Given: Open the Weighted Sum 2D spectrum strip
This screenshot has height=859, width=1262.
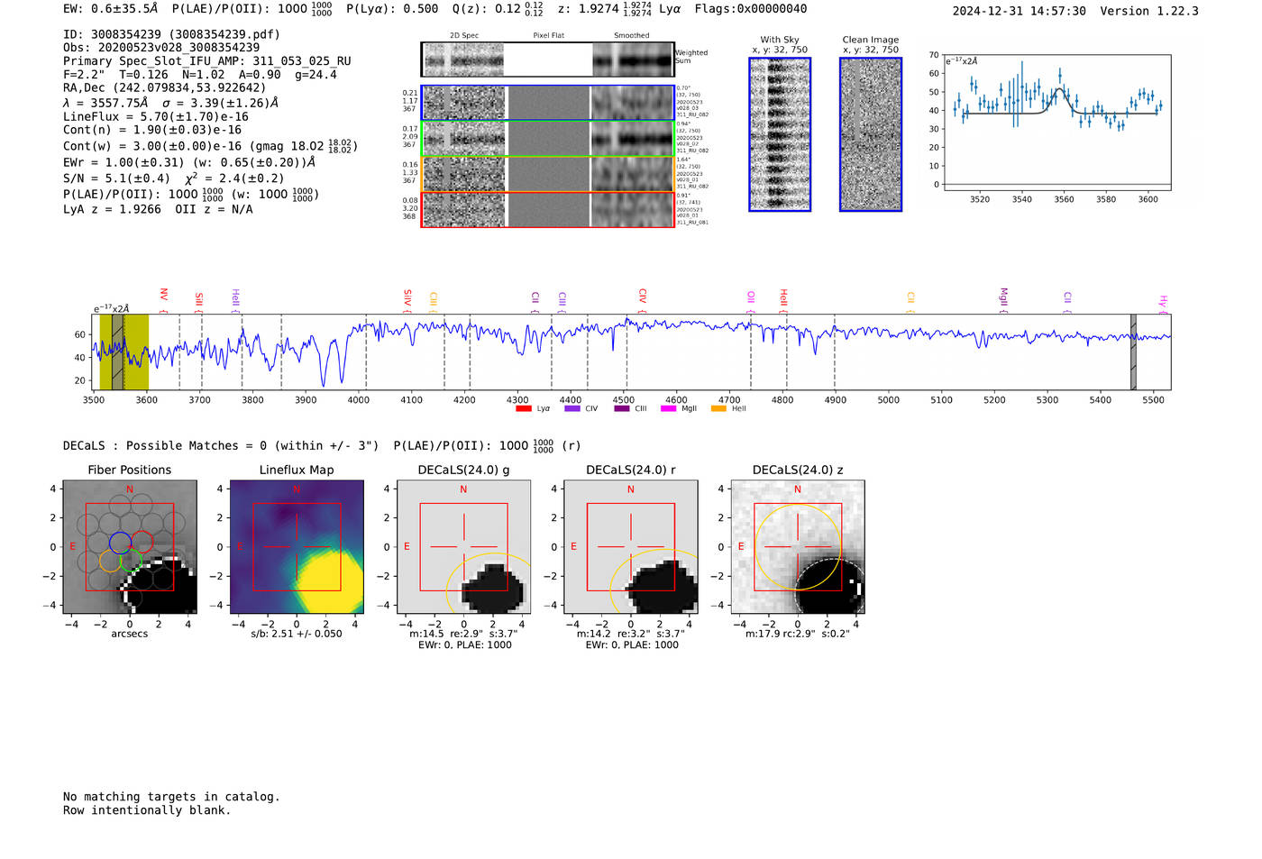Looking at the screenshot, I should coord(547,59).
